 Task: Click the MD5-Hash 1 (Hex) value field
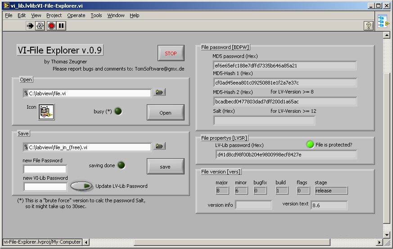point(285,83)
